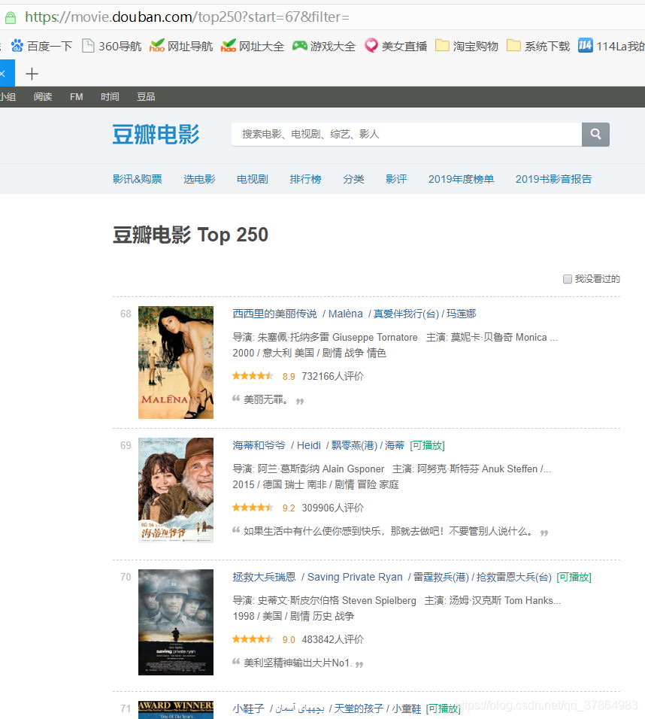Click the quote 美利坚精神输出大片No1.
645x719 pixels.
pos(298,663)
